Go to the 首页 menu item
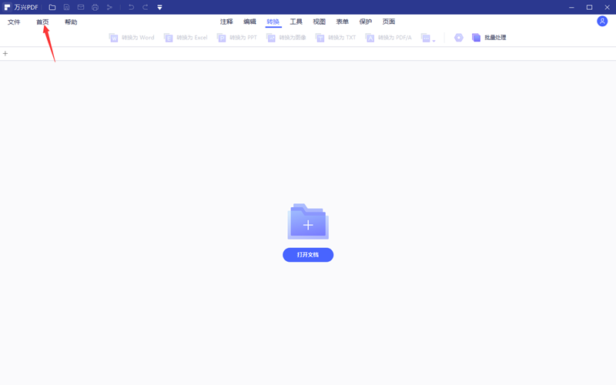Image resolution: width=616 pixels, height=385 pixels. tap(42, 22)
